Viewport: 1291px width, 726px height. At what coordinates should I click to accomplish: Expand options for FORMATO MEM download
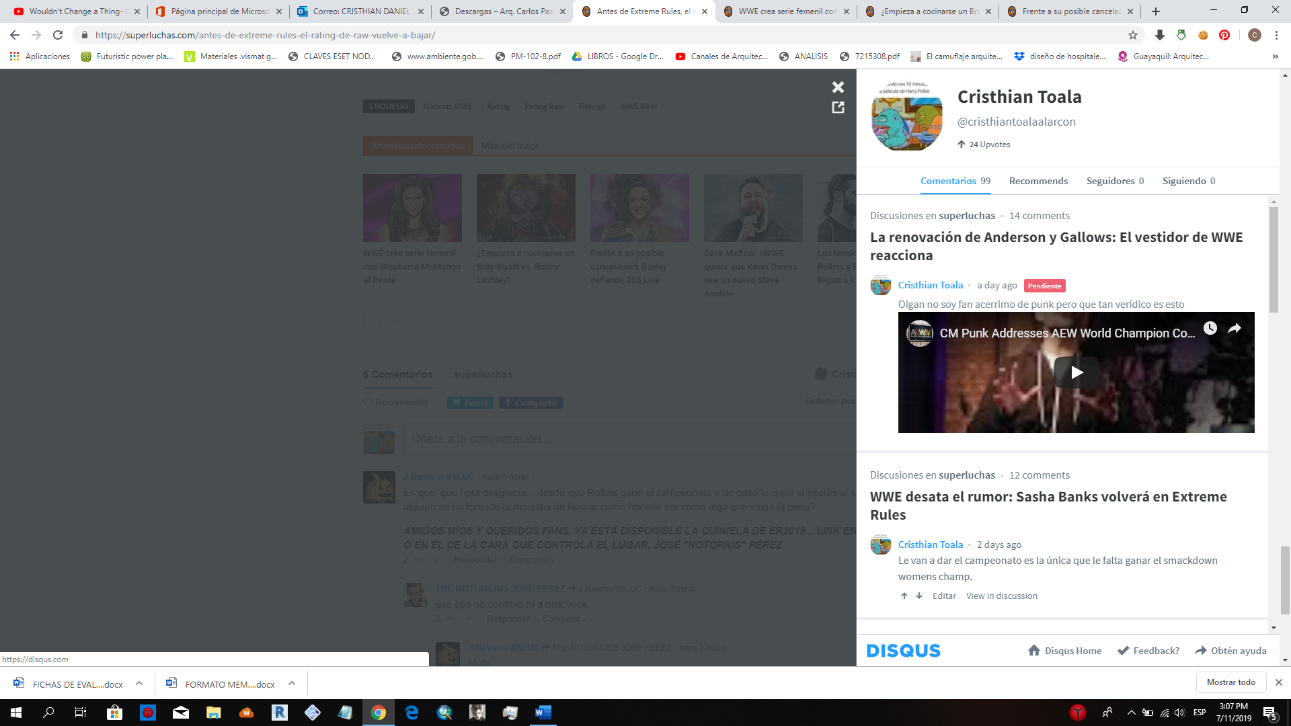tap(292, 684)
